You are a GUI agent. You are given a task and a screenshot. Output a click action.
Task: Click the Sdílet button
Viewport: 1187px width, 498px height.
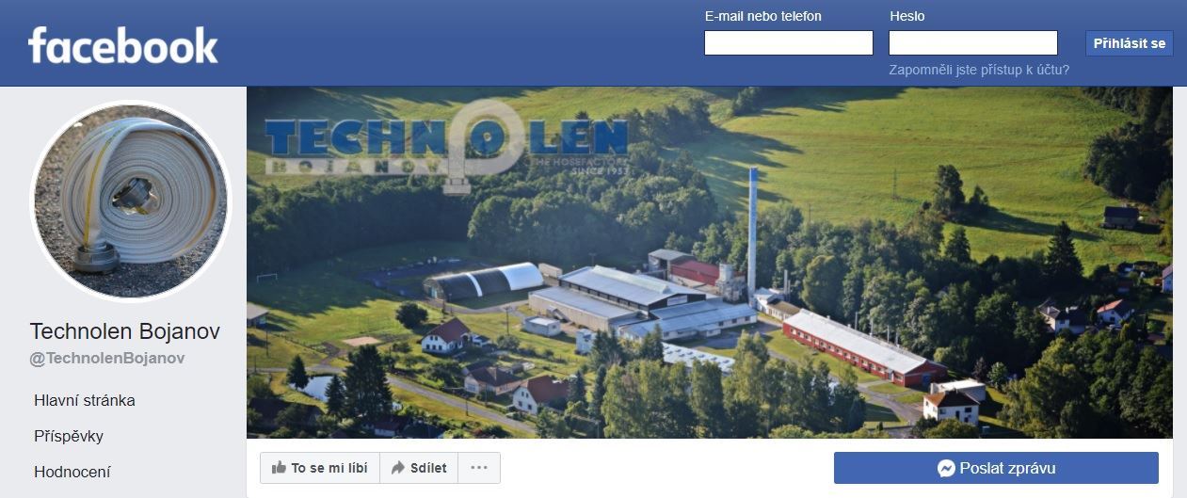[420, 468]
